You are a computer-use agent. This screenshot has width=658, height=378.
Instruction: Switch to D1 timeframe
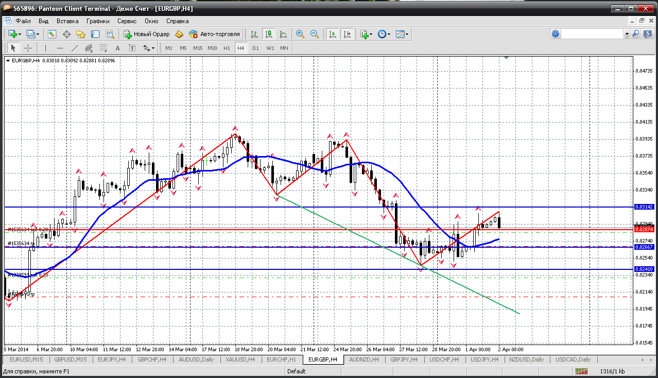tap(255, 48)
